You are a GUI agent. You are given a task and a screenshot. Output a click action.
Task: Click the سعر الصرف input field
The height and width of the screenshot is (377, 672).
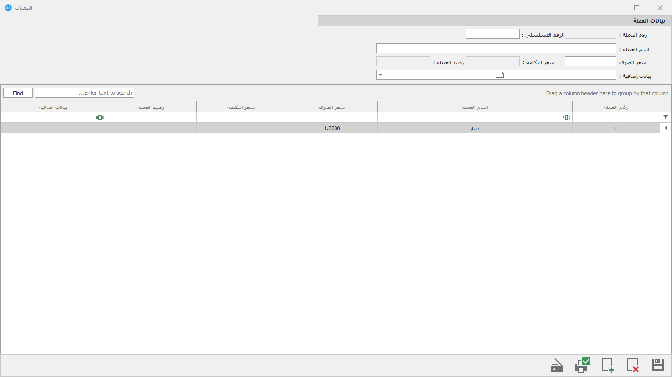pyautogui.click(x=590, y=61)
